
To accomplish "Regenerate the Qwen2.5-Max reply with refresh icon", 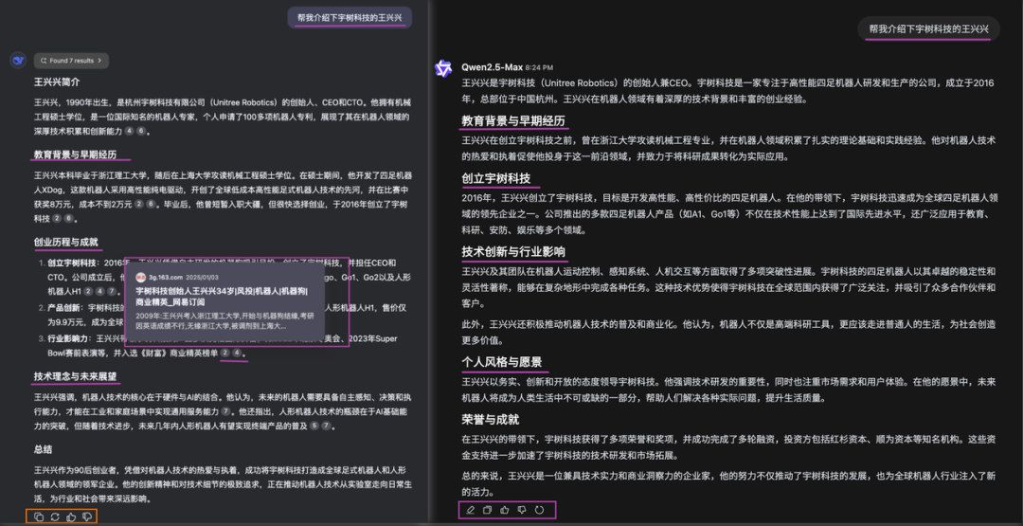I will [540, 510].
